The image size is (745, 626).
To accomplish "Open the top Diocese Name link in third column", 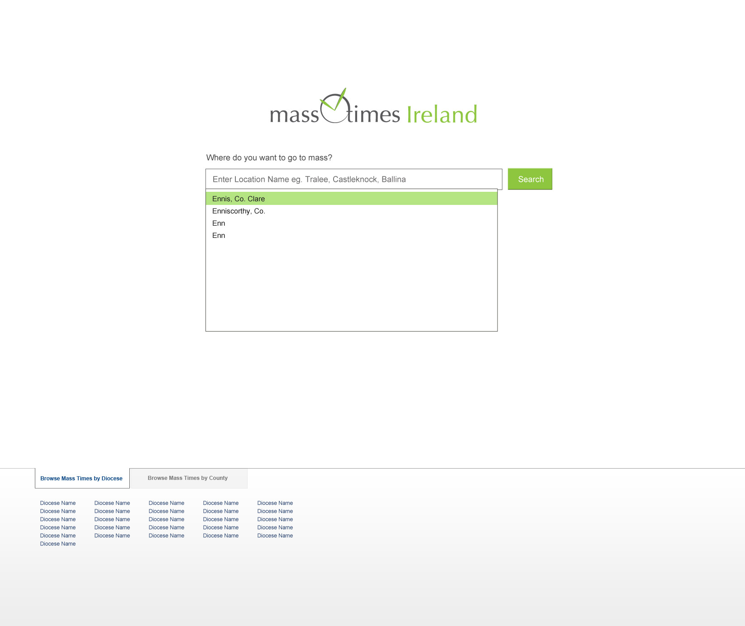I will (167, 503).
